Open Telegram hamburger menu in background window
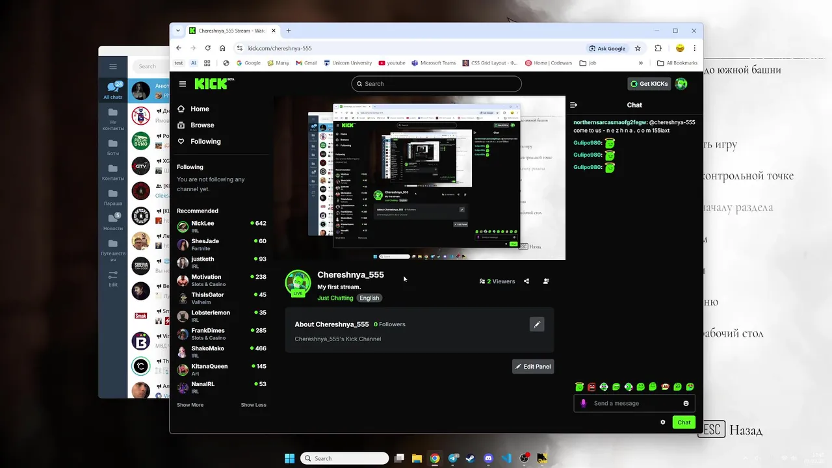 coord(113,66)
